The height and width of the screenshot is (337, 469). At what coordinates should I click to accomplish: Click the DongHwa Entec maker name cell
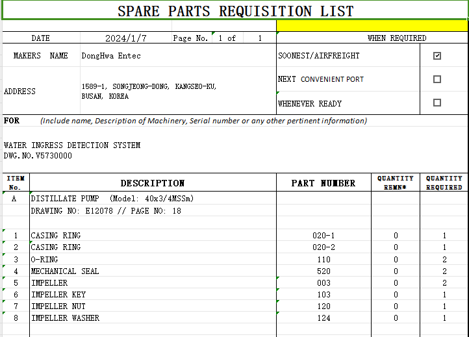[x=111, y=56]
